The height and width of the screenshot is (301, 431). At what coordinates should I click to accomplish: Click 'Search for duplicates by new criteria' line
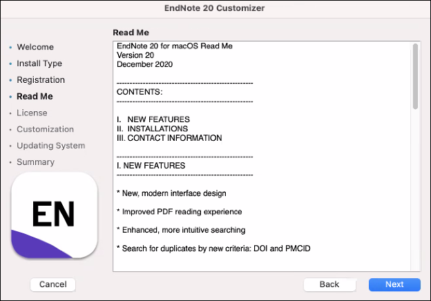coord(213,249)
